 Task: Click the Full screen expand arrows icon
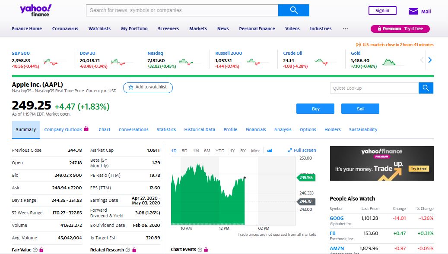tap(290, 150)
